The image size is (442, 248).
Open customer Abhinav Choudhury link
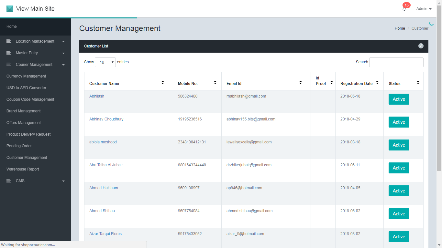coord(106,119)
